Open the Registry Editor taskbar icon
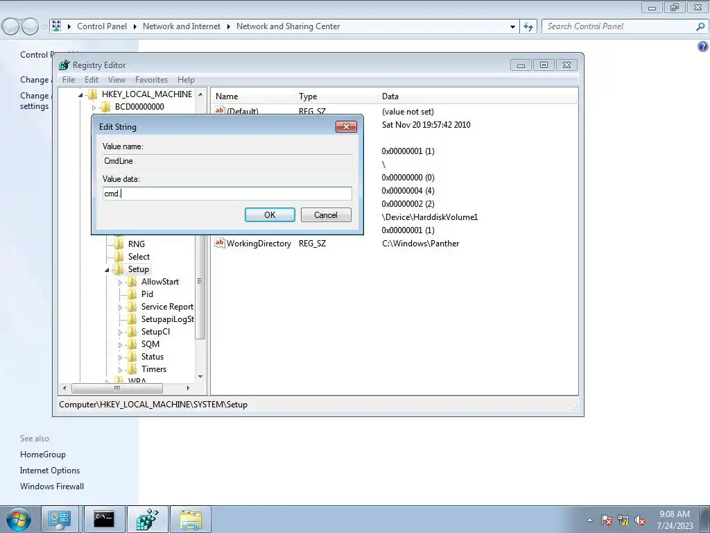The height and width of the screenshot is (533, 710). tap(148, 519)
